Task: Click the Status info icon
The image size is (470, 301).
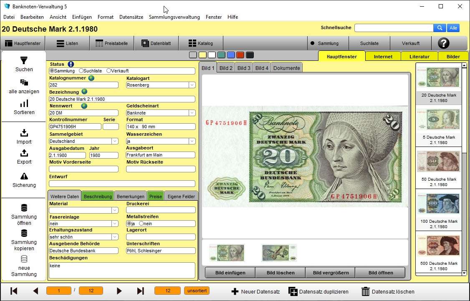Action: tap(71, 64)
